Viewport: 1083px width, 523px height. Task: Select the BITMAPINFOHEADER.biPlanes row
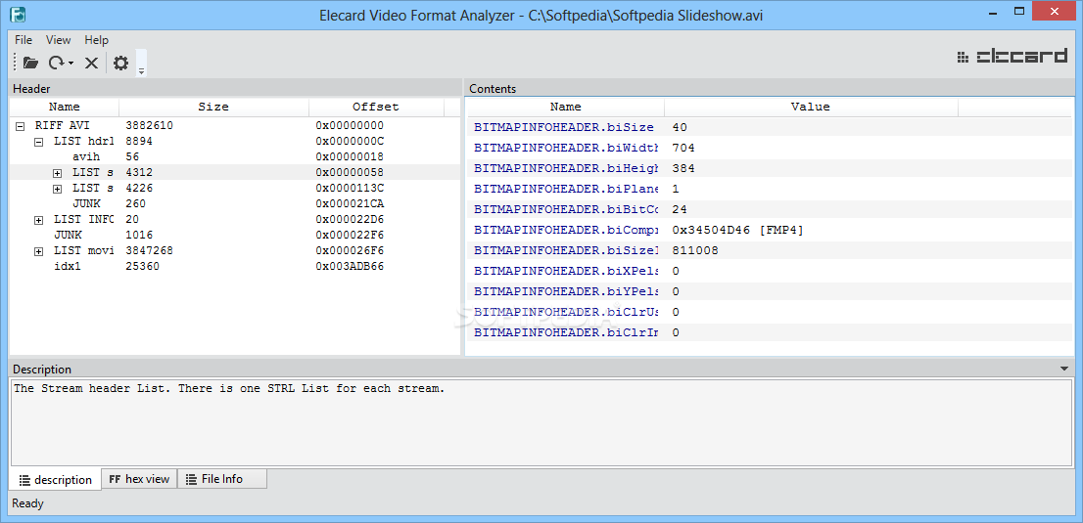[x=770, y=189]
